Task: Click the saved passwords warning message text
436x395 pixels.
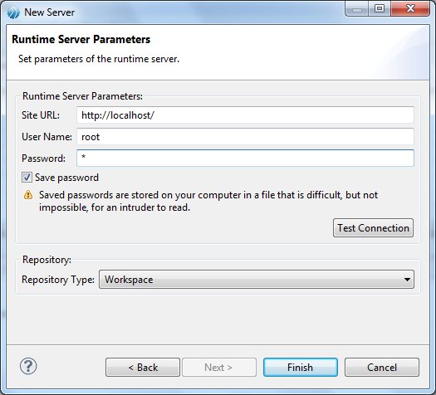Action: pos(208,201)
